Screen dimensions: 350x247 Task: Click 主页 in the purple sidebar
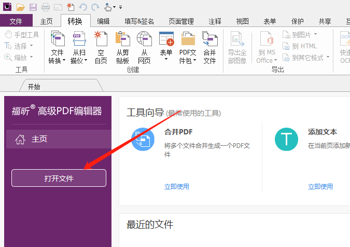pos(59,139)
